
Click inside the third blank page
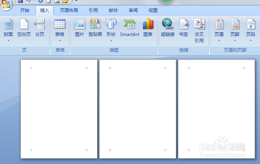216,109
